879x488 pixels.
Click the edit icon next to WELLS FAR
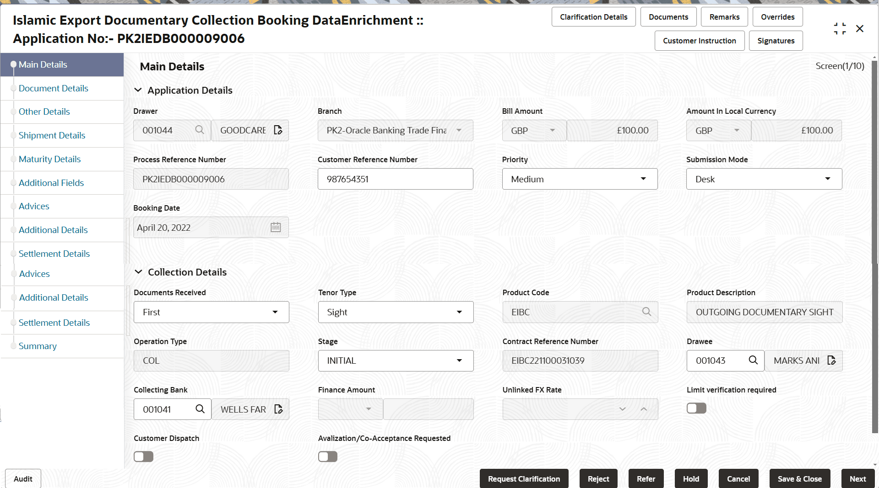click(278, 409)
